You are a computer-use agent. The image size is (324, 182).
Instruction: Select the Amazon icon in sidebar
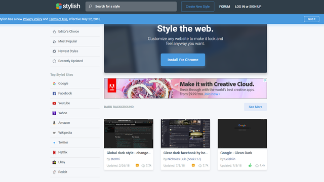pyautogui.click(x=54, y=123)
